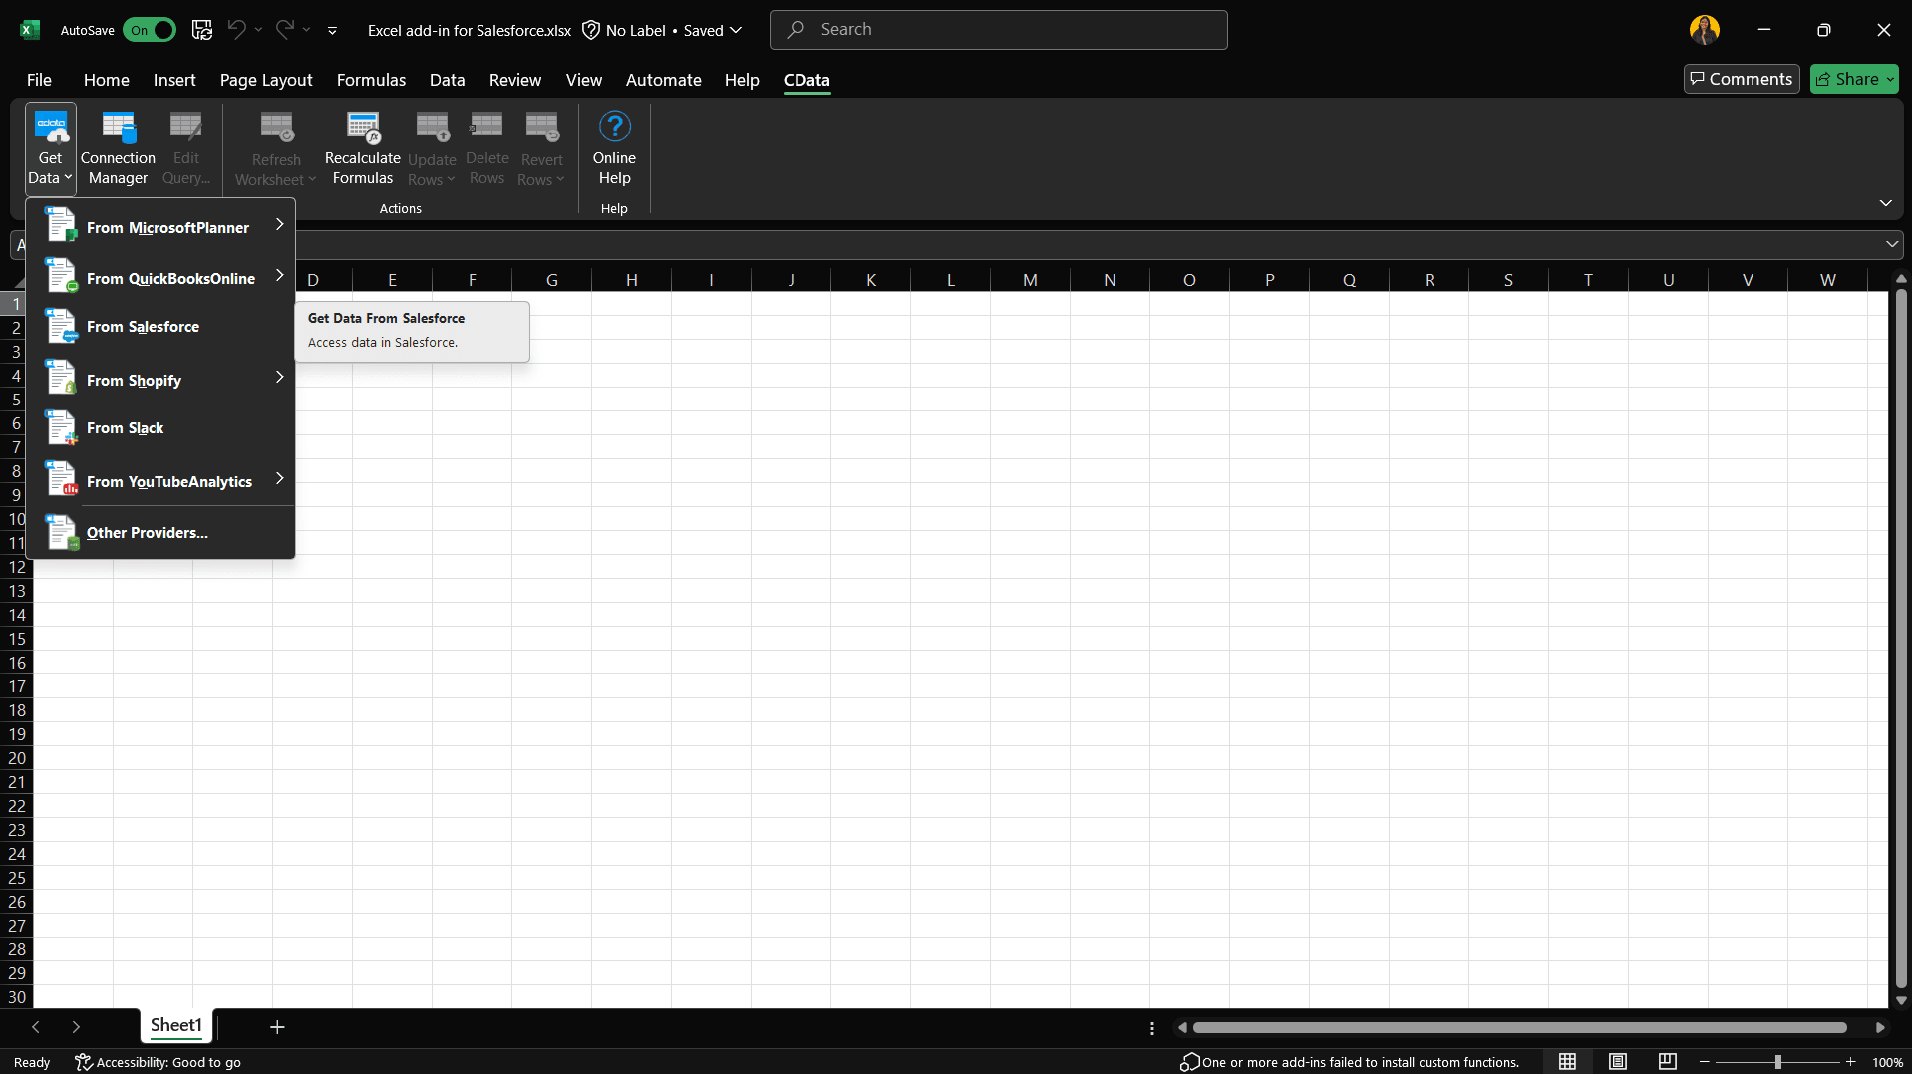The height and width of the screenshot is (1074, 1912).
Task: Collapse the ribbon with chevron
Action: pyautogui.click(x=1885, y=203)
